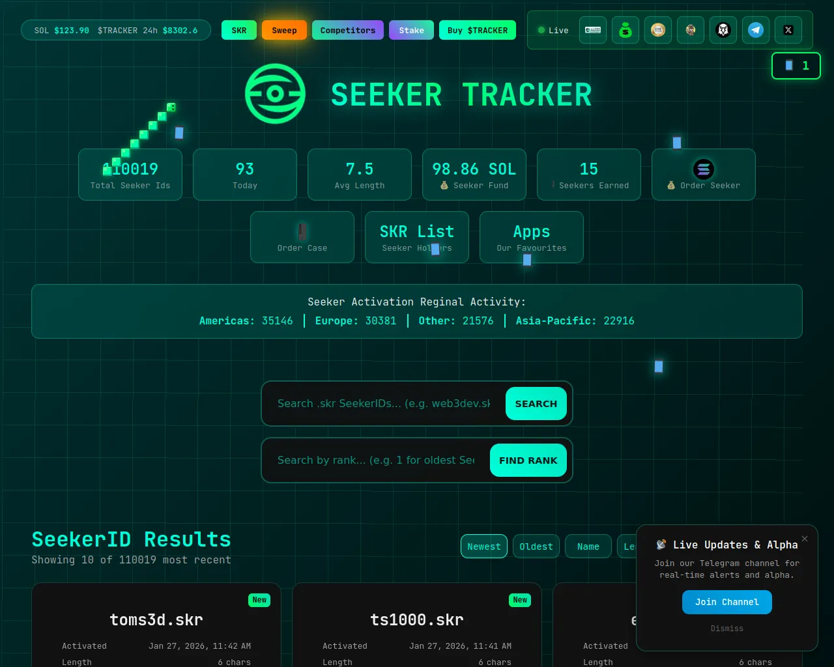Open the Stake tab
Screen dimensions: 834x667
[x=411, y=30]
